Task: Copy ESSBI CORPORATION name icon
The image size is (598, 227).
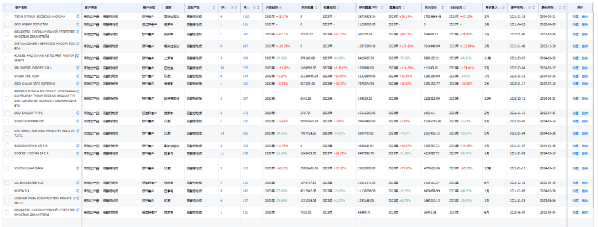Action: pyautogui.click(x=78, y=121)
